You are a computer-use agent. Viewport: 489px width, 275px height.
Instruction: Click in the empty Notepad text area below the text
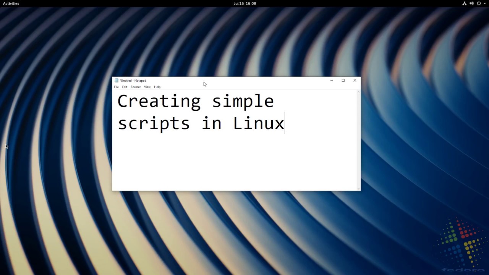(235, 162)
